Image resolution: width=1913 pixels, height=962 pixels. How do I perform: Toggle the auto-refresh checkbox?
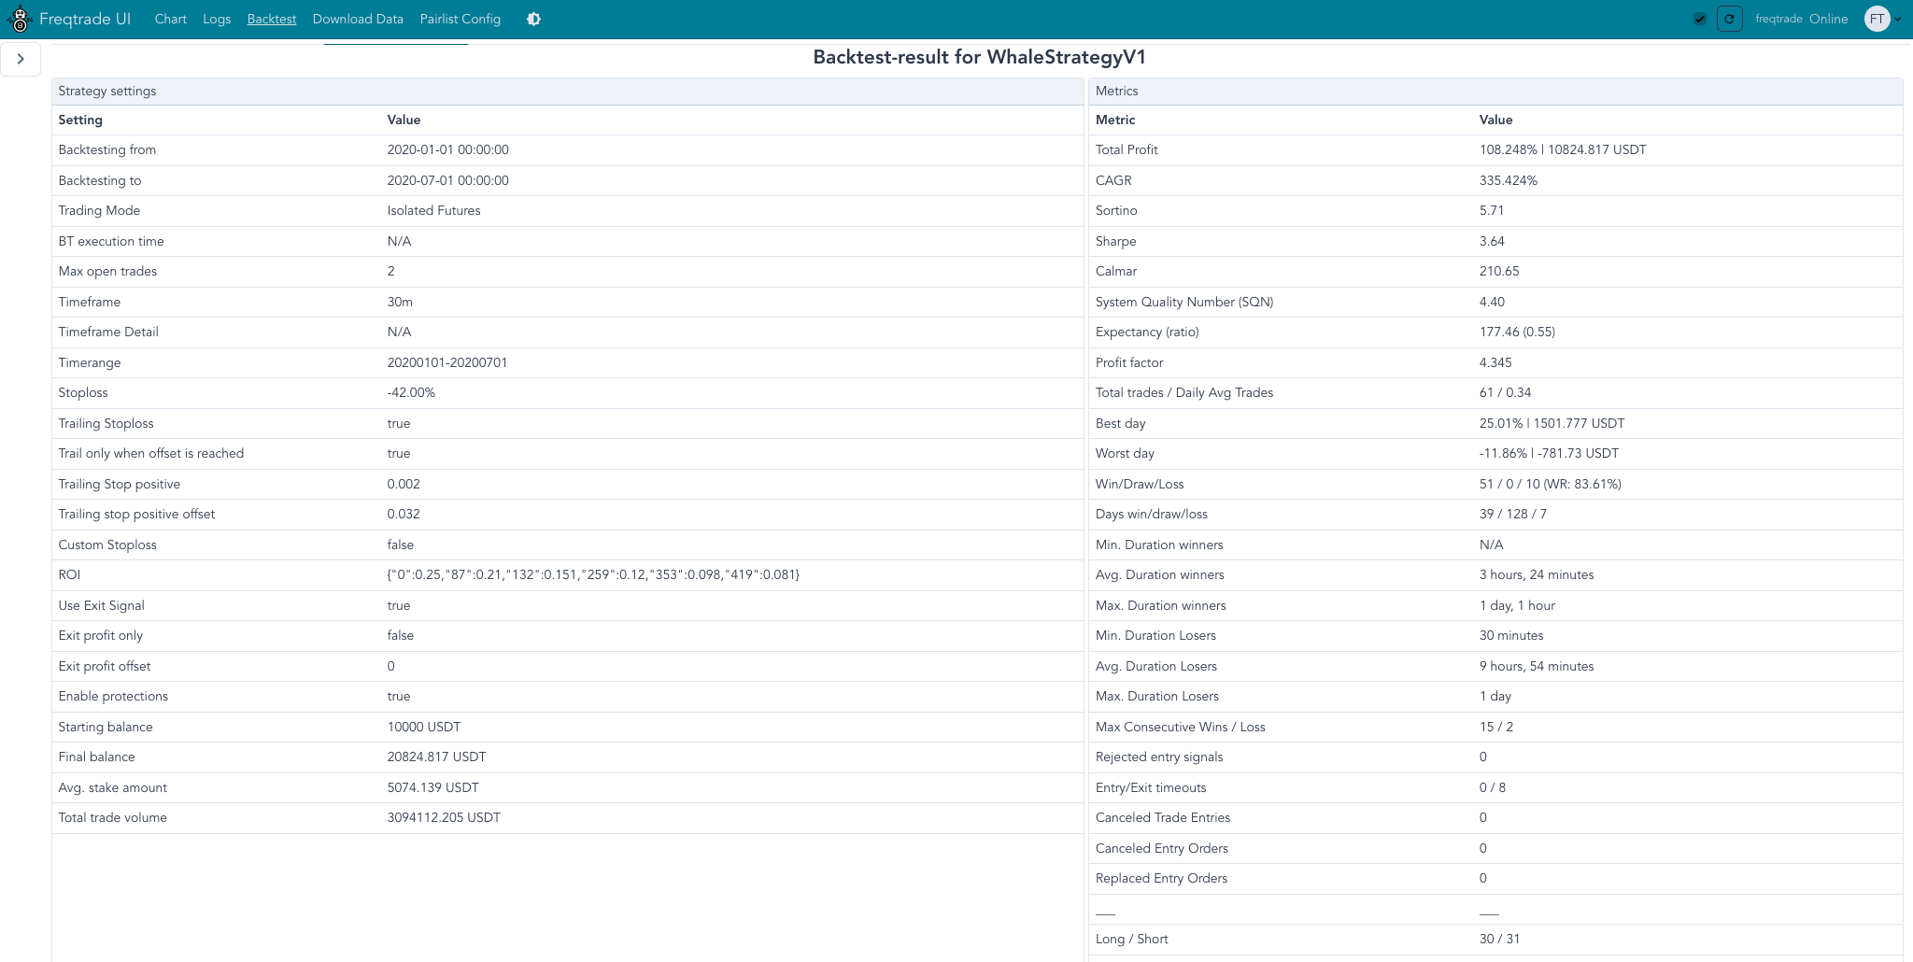click(x=1700, y=19)
